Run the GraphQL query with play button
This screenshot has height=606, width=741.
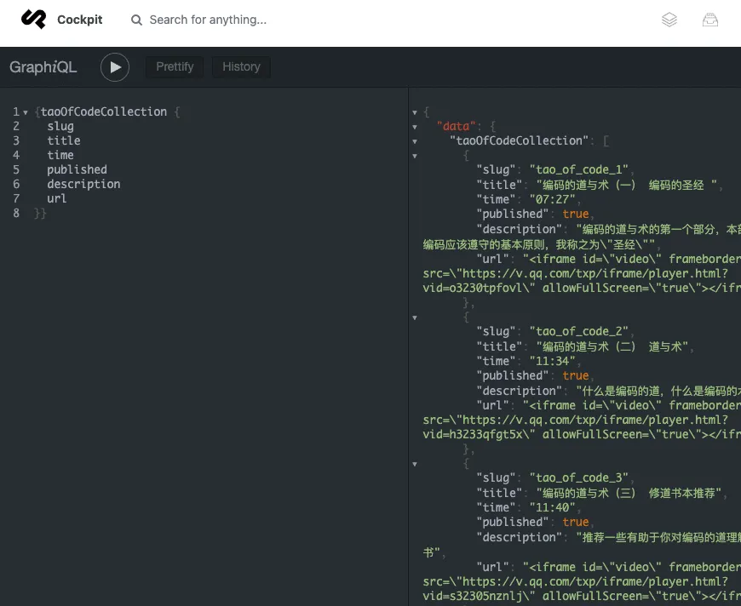point(115,67)
